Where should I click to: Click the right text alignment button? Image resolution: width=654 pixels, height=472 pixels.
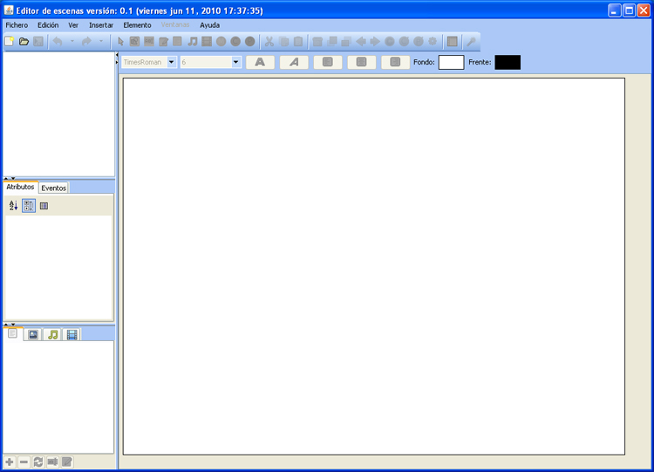[395, 62]
